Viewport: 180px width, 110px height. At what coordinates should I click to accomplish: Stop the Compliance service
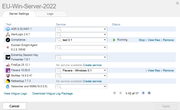click(142, 40)
